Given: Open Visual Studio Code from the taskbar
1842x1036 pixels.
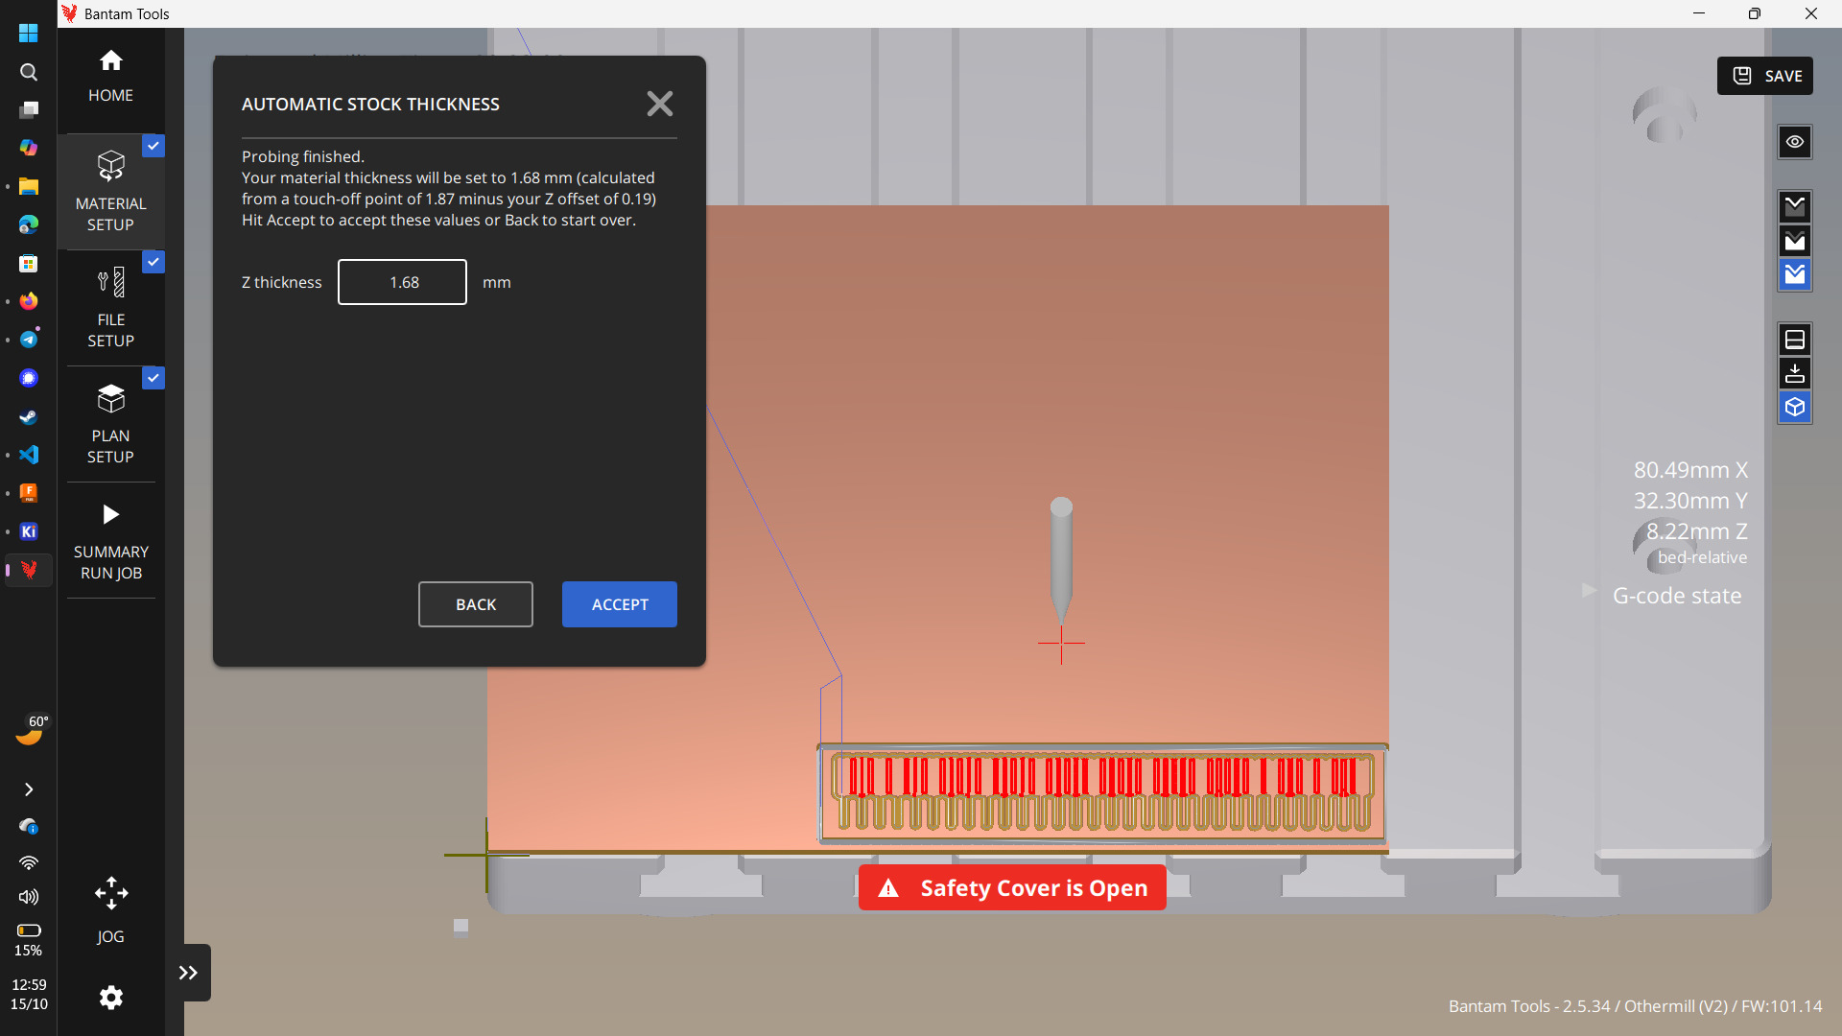Looking at the screenshot, I should click(29, 455).
